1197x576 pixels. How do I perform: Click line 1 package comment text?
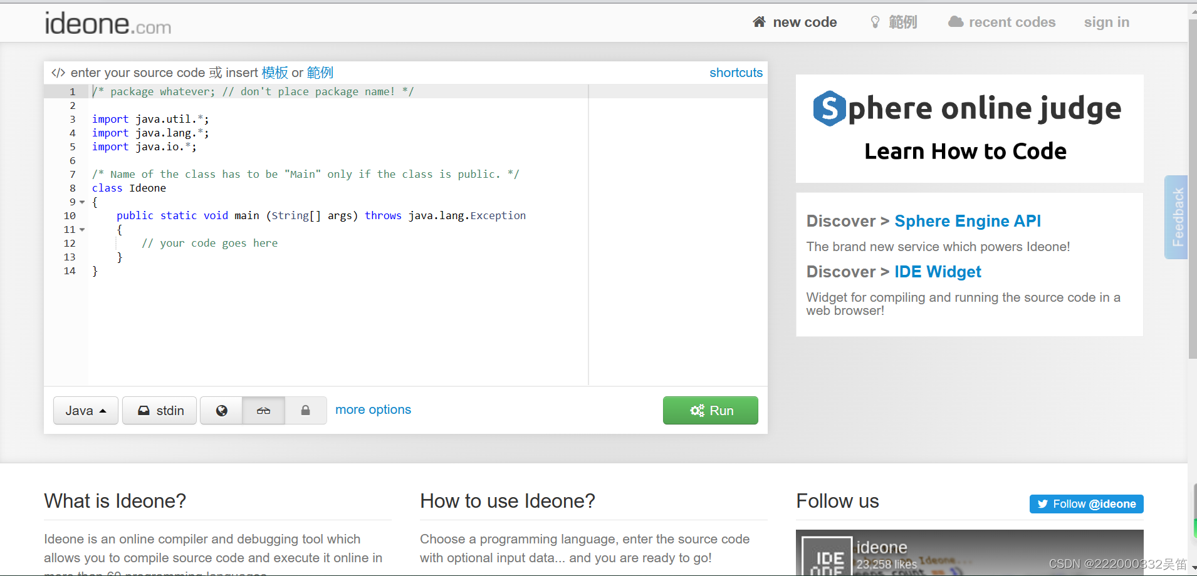(x=253, y=91)
